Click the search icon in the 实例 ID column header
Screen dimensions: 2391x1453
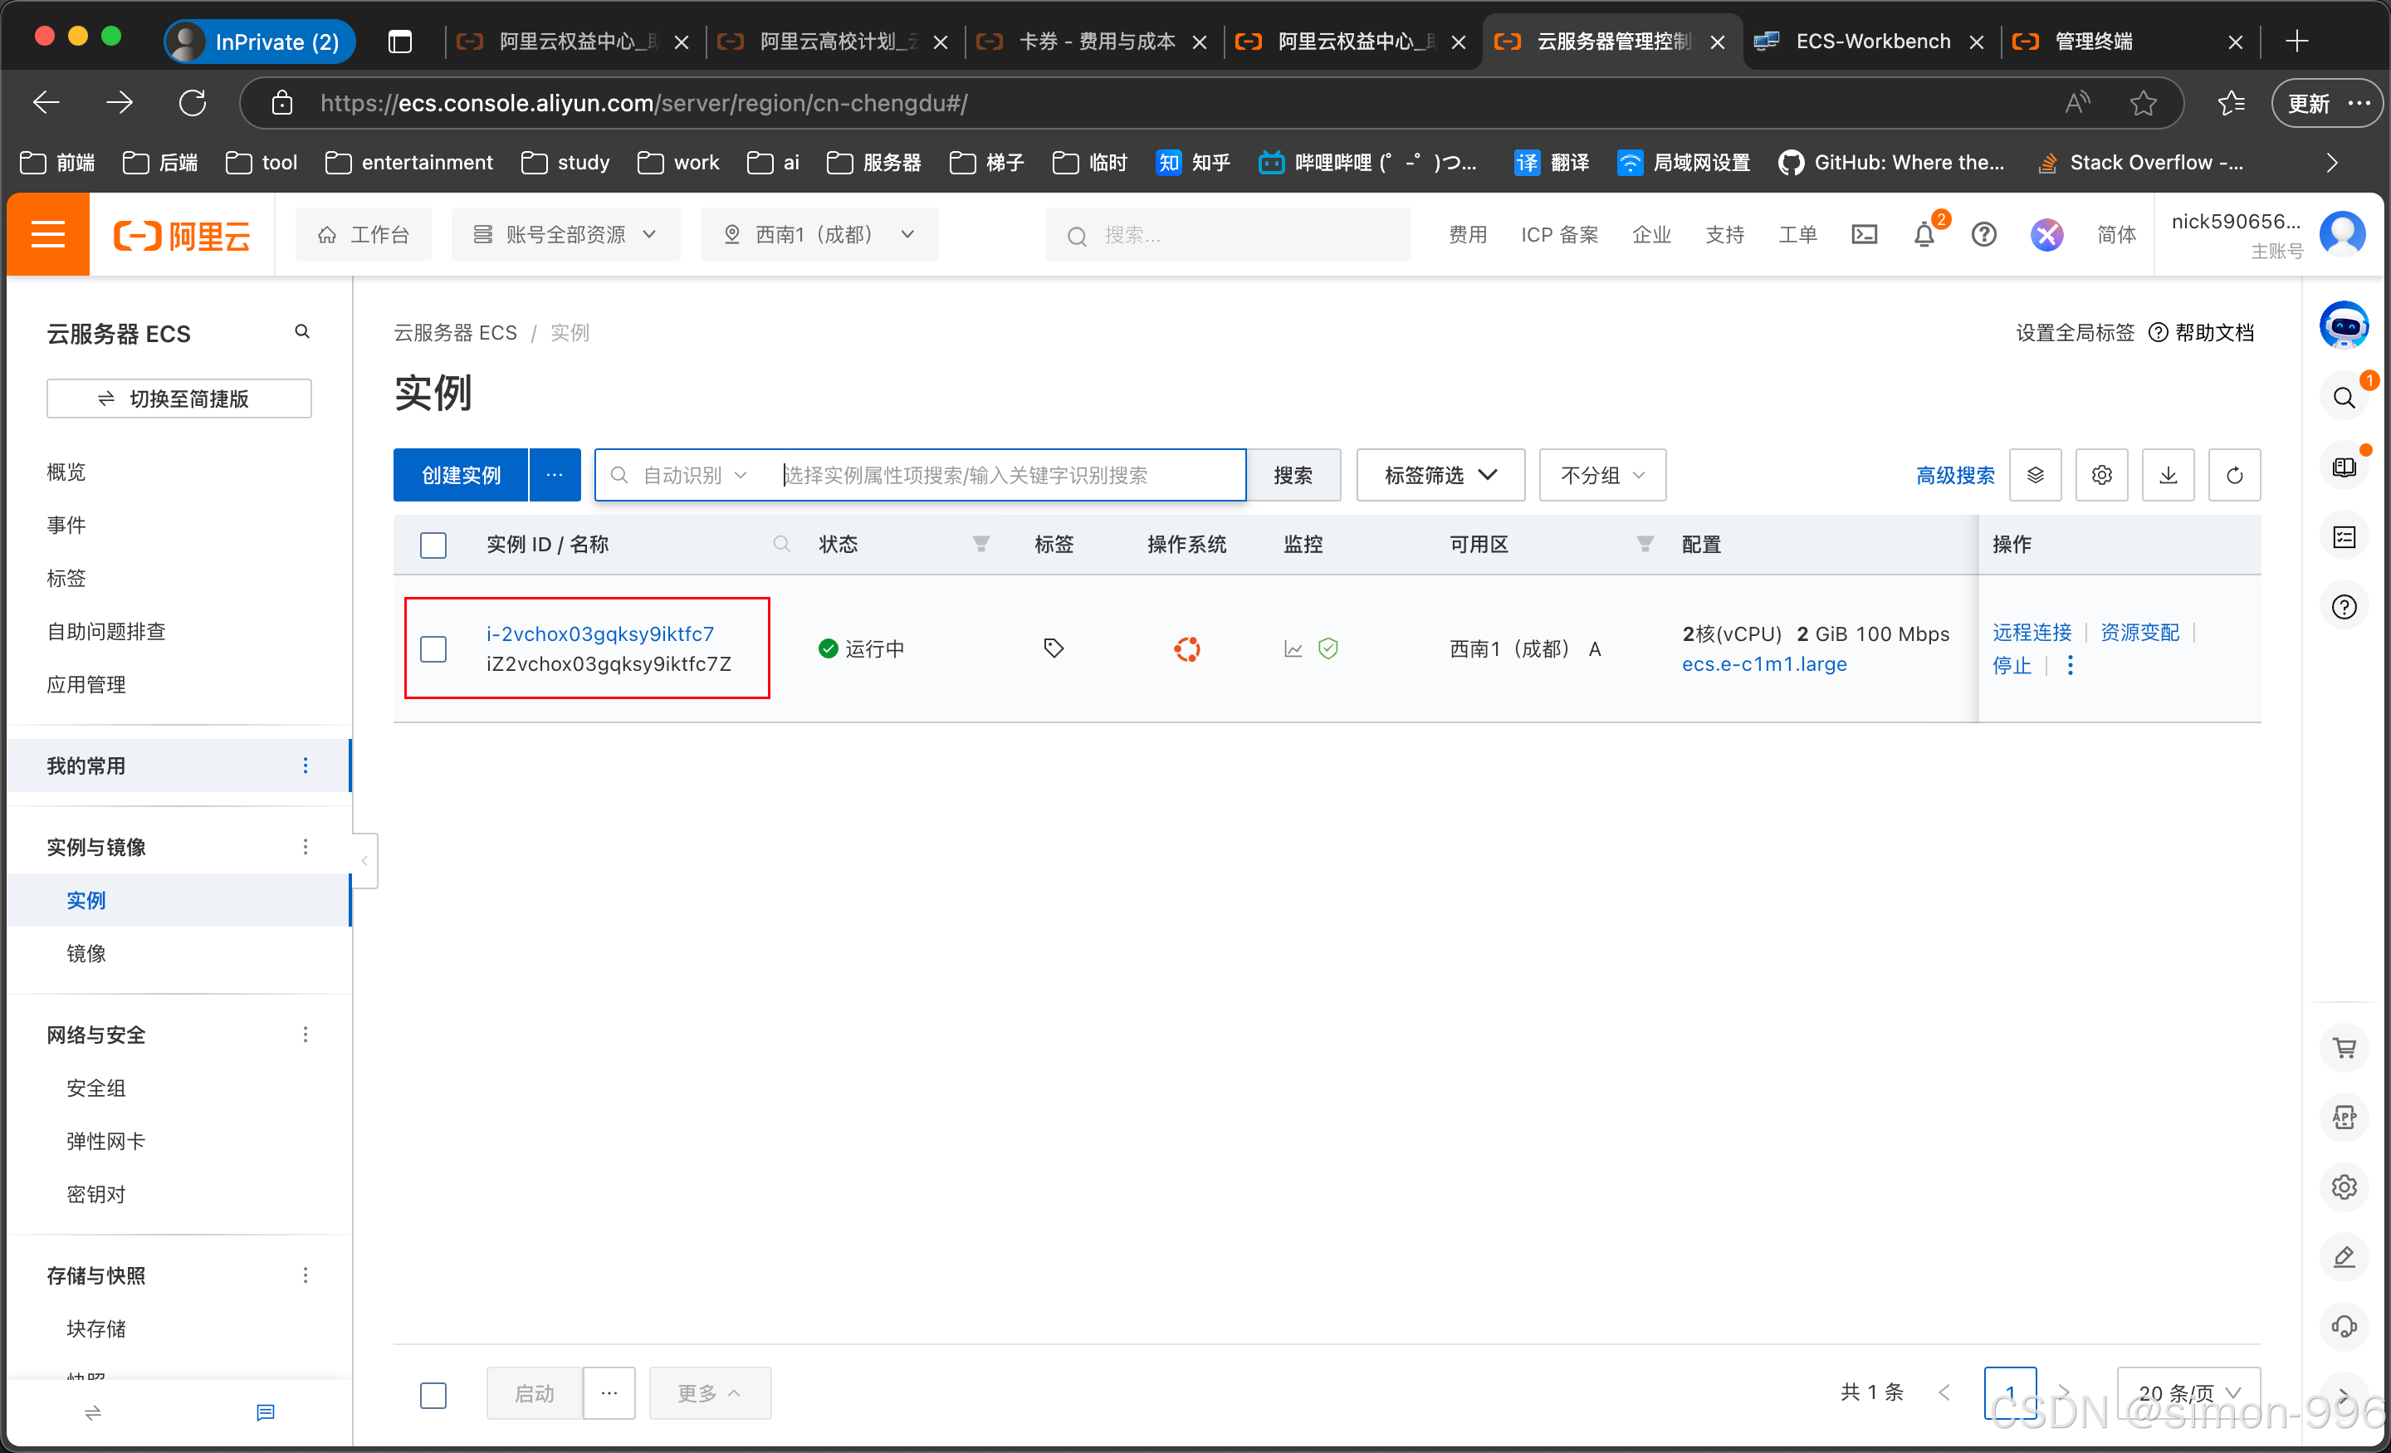(x=781, y=544)
